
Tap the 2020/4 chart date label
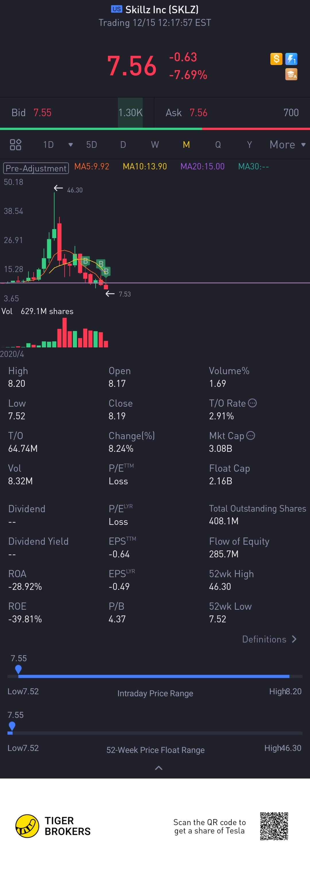coord(12,354)
